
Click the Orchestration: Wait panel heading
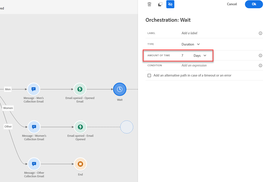[x=168, y=20]
